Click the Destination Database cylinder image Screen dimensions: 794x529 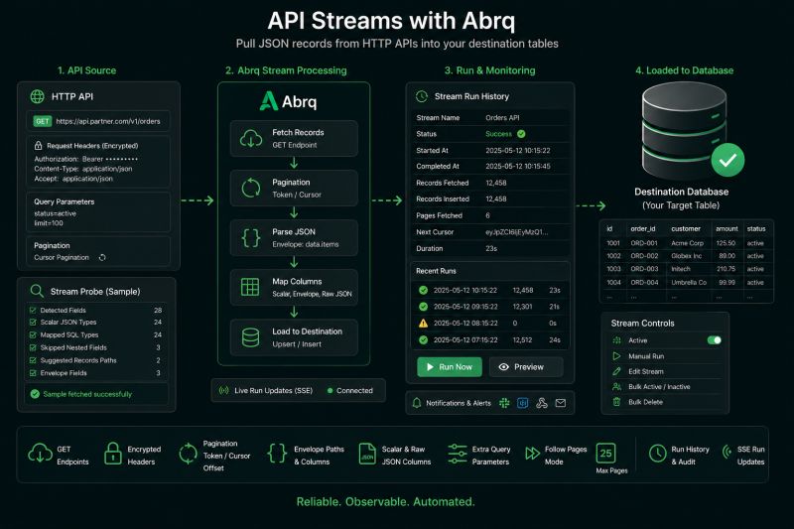(x=684, y=130)
